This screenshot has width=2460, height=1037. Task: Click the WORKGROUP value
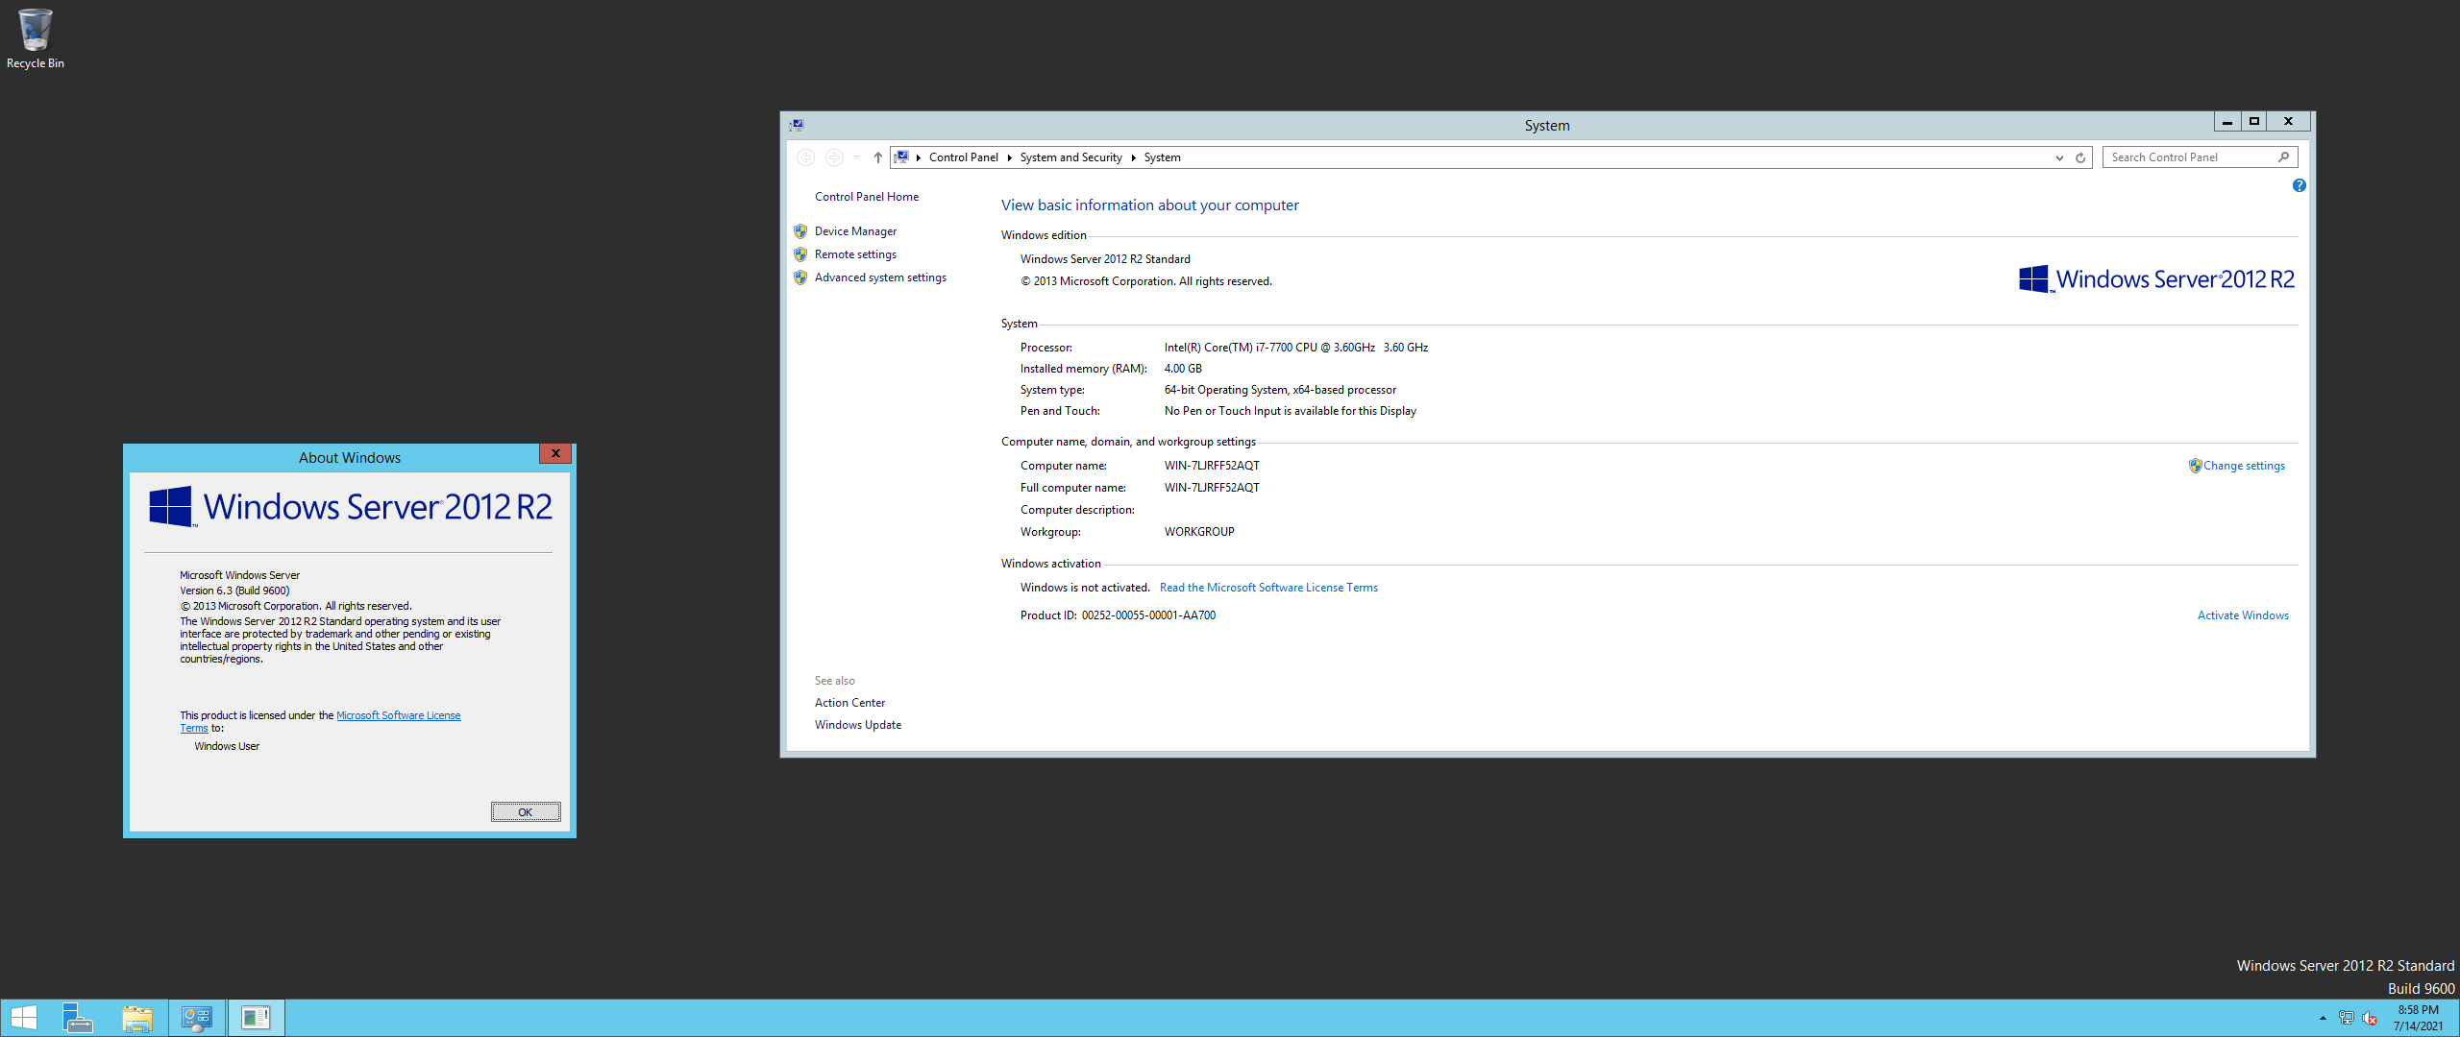point(1199,532)
